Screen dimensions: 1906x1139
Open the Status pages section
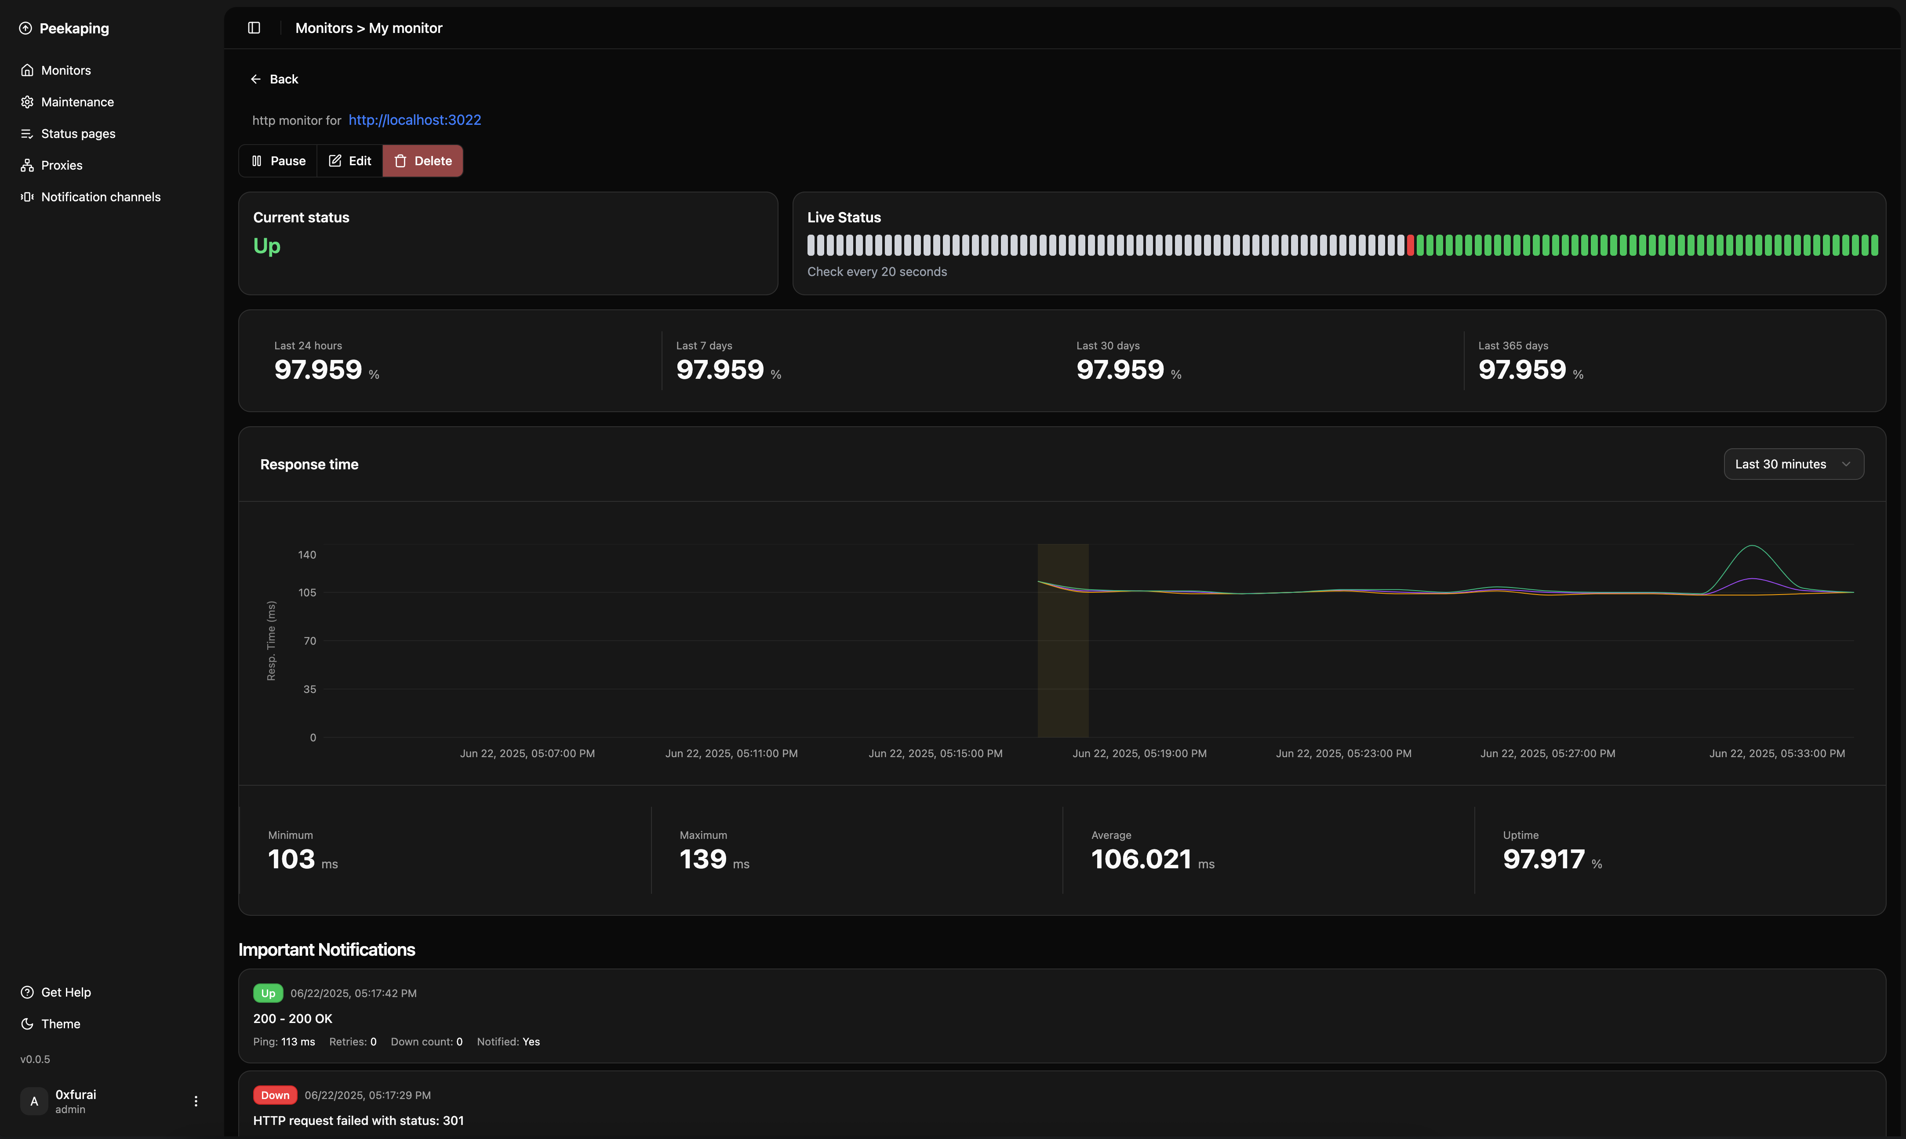[78, 133]
